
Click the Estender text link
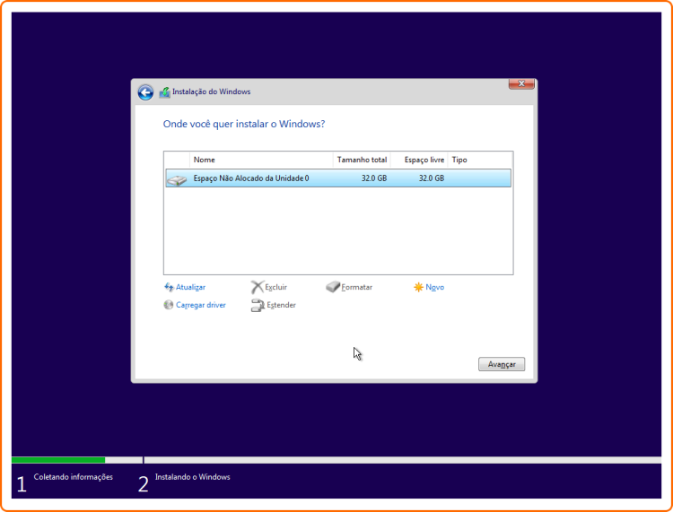281,305
